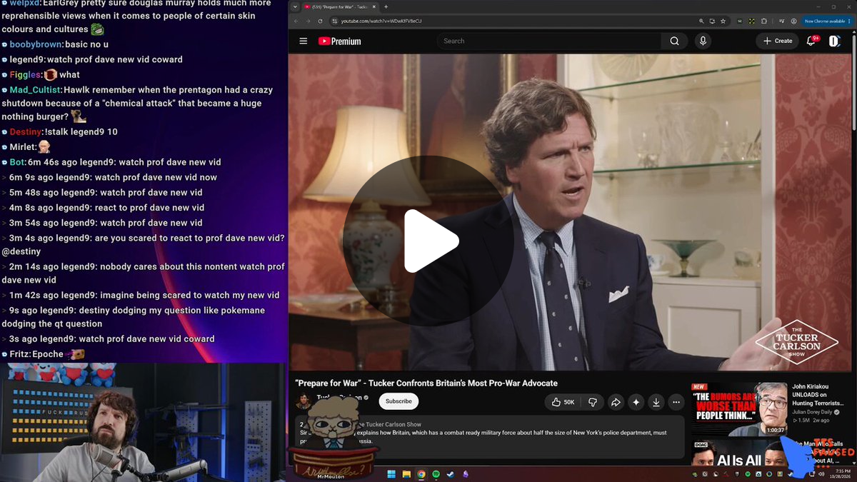Image resolution: width=857 pixels, height=482 pixels.
Task: Focus the YouTube search field
Action: (x=548, y=41)
